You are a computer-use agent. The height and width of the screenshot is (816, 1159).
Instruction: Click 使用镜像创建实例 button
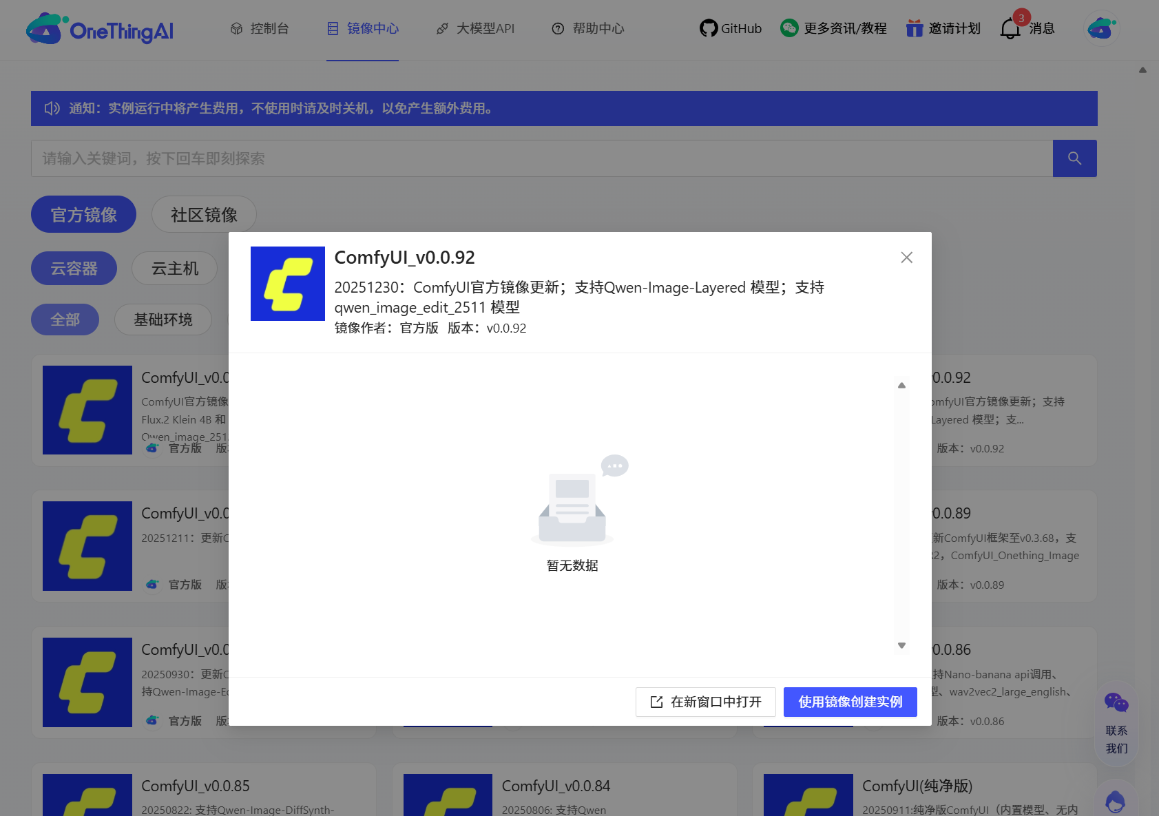click(850, 702)
